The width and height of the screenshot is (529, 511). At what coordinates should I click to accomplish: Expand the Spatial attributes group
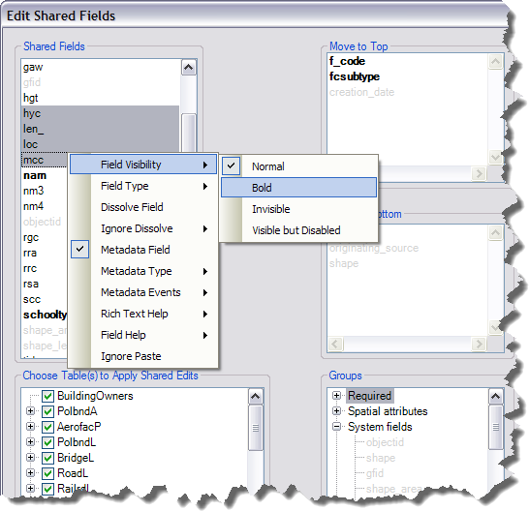click(x=336, y=410)
